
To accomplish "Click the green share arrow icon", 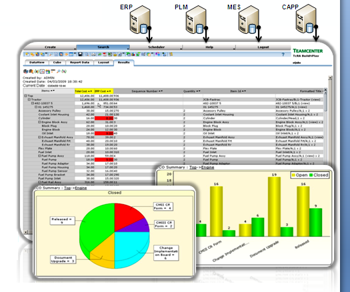I will coord(99,55).
